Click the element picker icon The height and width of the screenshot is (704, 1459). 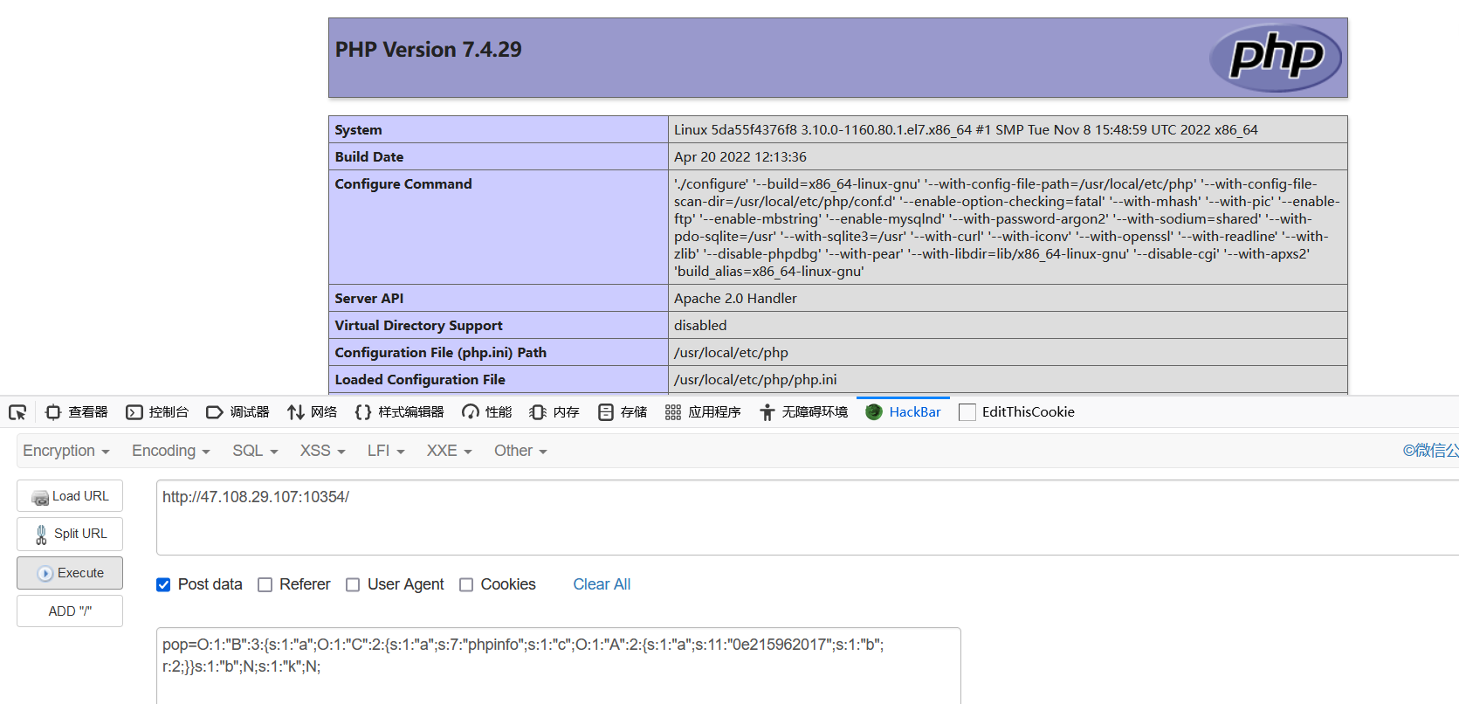(17, 412)
